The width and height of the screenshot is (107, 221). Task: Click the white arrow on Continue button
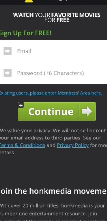[87, 111]
